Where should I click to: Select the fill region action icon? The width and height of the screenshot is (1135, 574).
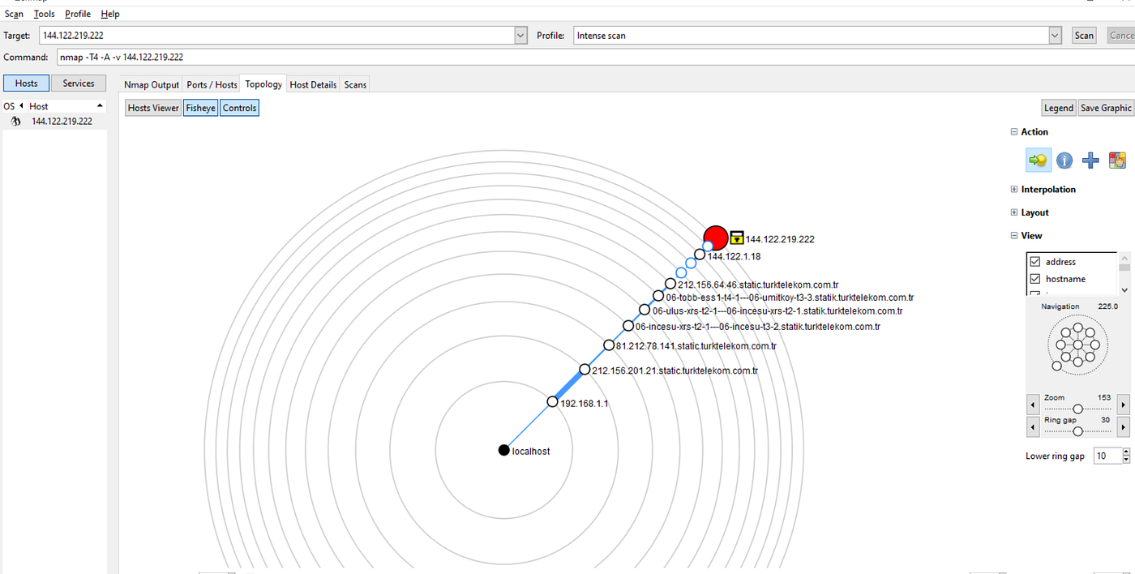coord(1117,161)
